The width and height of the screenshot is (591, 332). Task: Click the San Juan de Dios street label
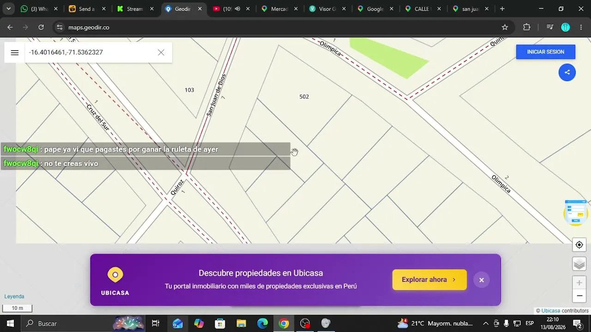coord(216,95)
